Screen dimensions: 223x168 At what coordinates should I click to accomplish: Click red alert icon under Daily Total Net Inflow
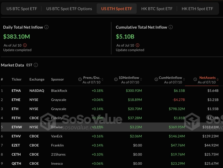25,45
